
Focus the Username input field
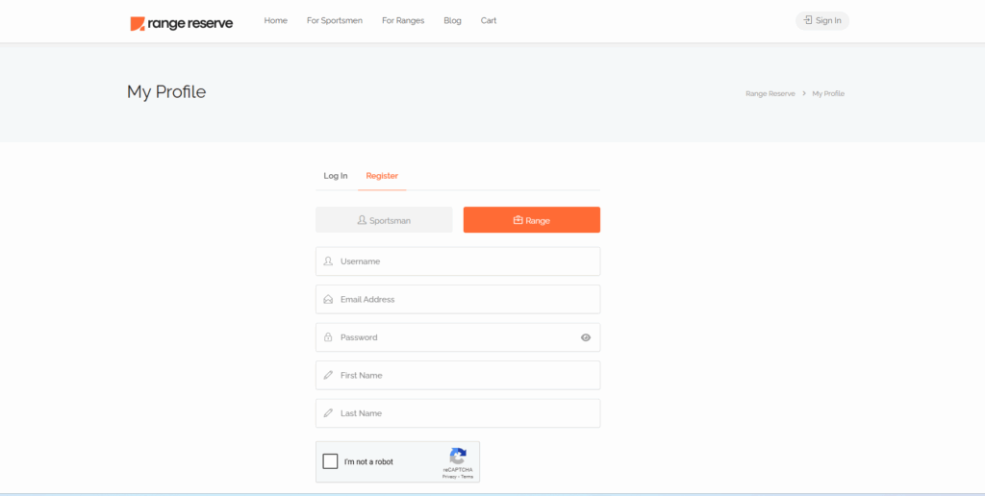coord(458,261)
